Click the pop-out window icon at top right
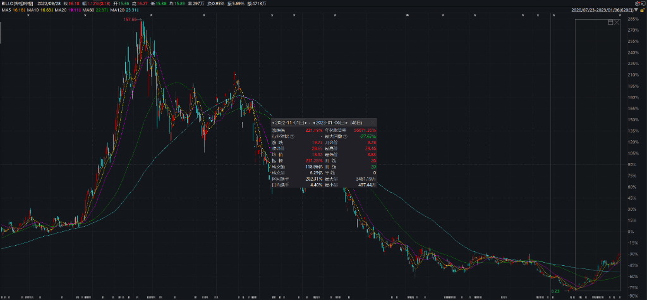Screen dimensions: 647x300 click(x=643, y=4)
